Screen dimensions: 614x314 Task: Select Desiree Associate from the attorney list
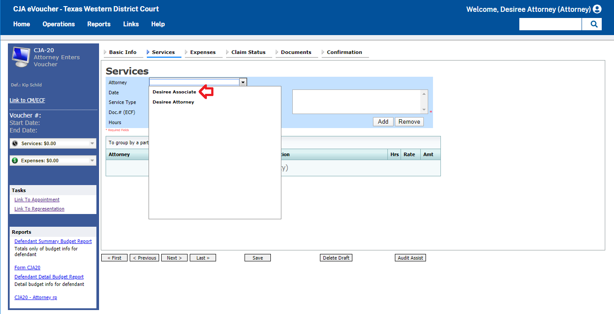click(x=174, y=92)
